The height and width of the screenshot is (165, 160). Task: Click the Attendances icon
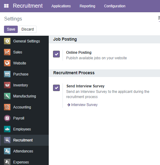tap(7, 151)
